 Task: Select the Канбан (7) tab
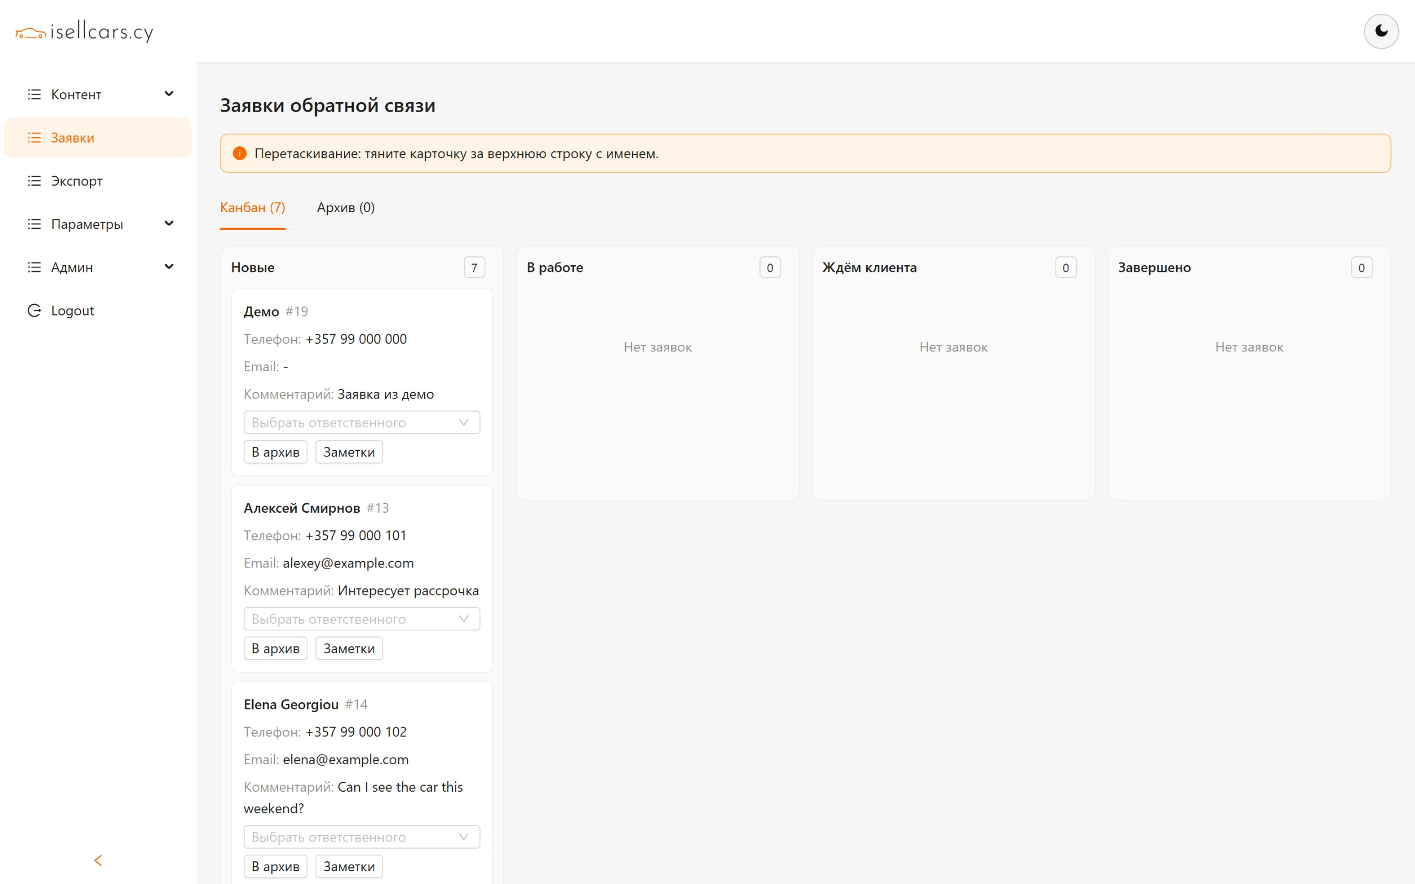click(x=253, y=208)
